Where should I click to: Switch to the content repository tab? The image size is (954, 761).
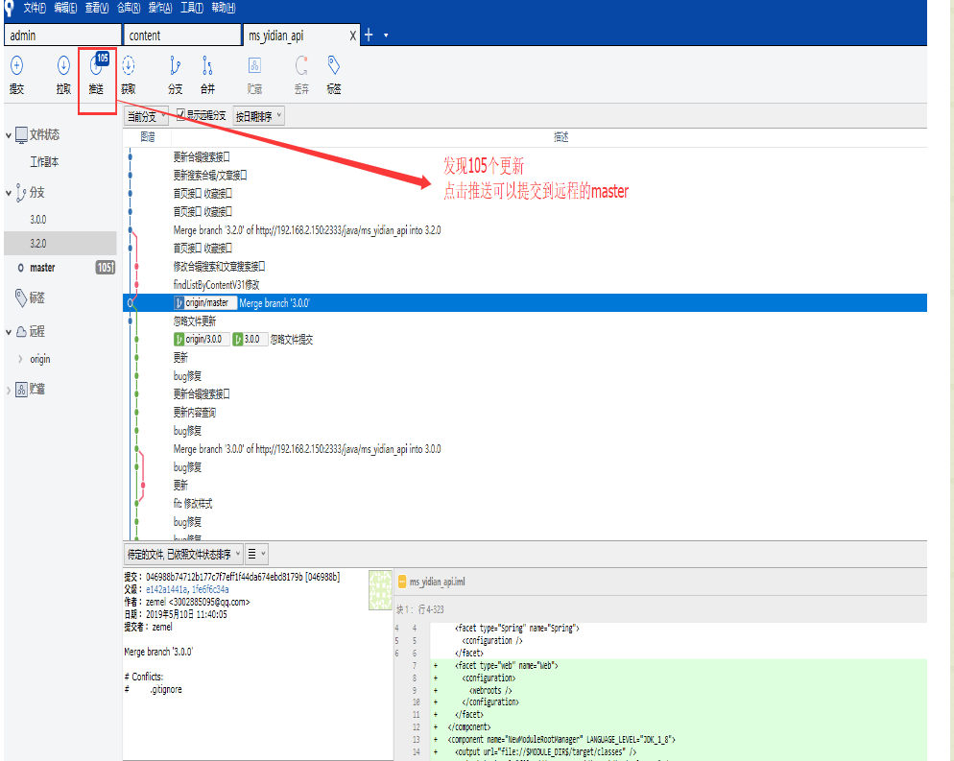[x=181, y=36]
